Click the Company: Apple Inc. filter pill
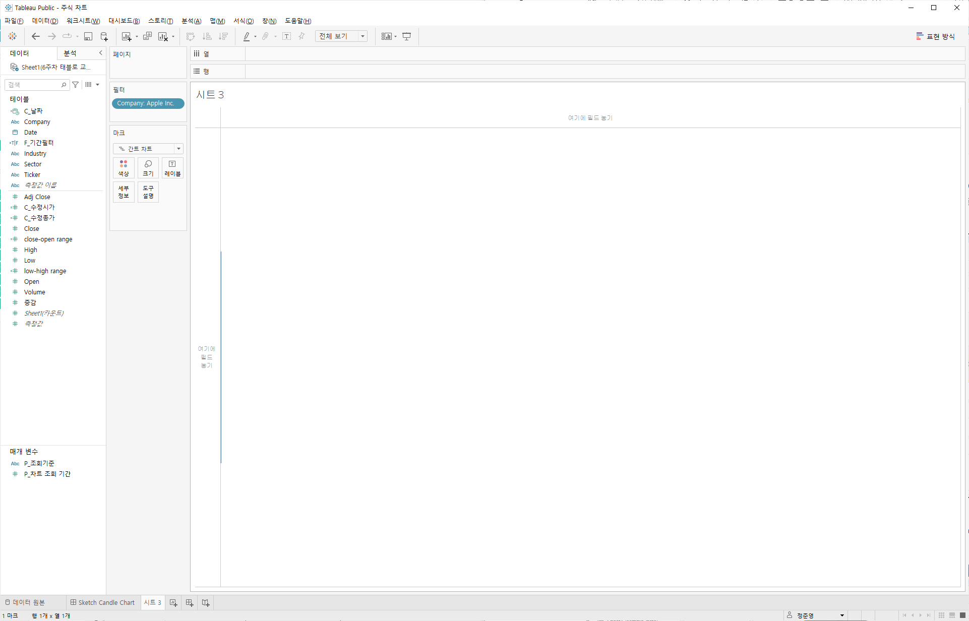969x621 pixels. (x=148, y=103)
